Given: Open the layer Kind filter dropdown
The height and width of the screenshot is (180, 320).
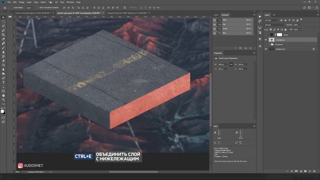Looking at the screenshot, I should point(271,20).
